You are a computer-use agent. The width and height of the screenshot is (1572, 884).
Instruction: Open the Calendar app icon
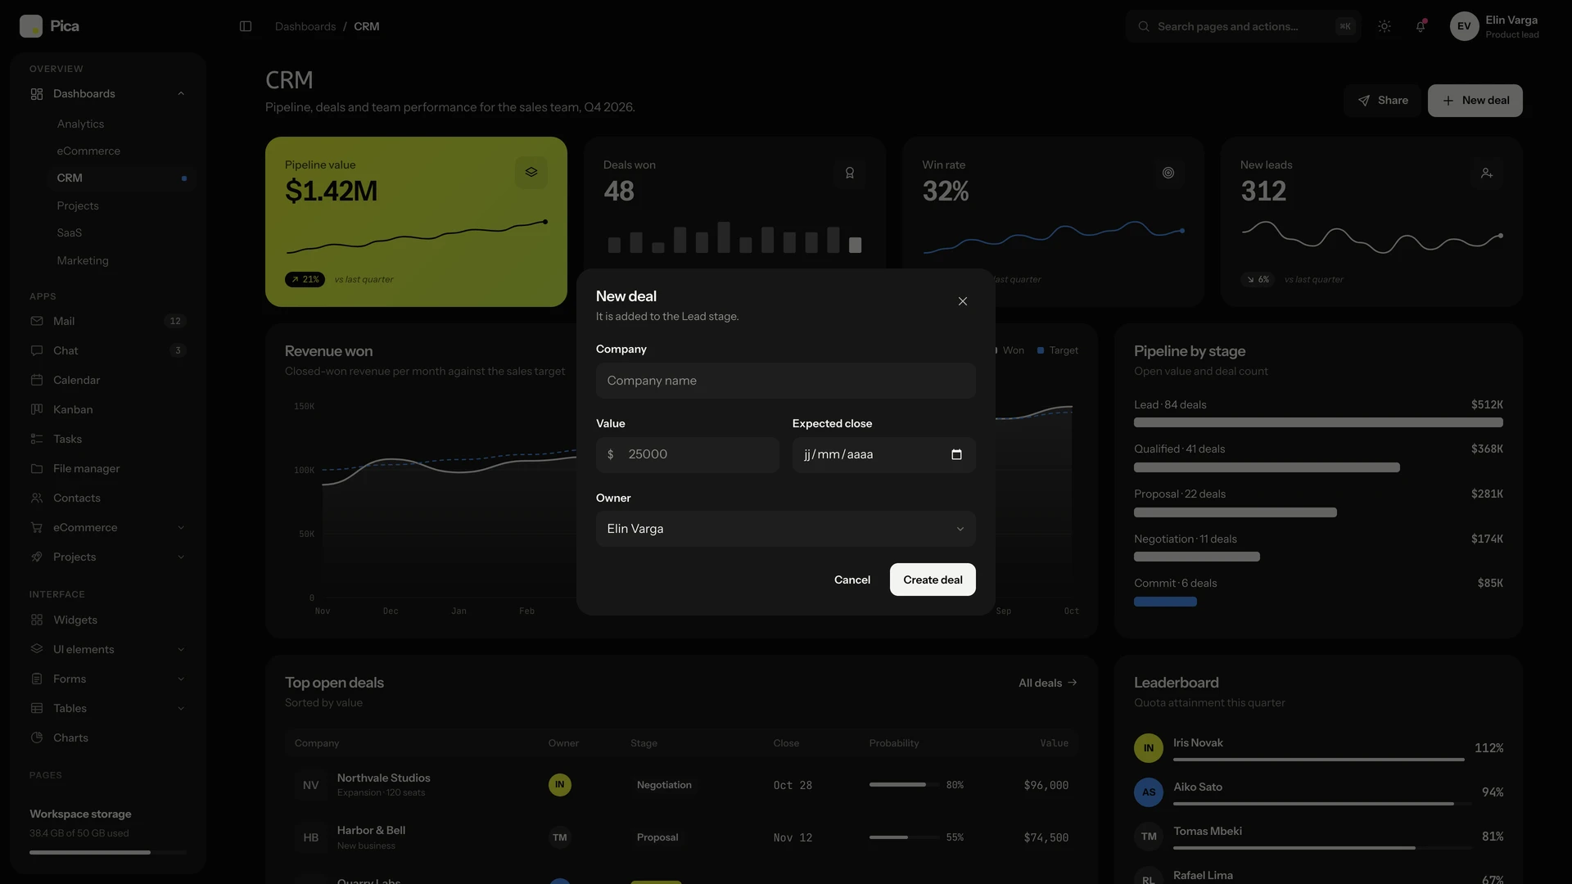(x=37, y=380)
